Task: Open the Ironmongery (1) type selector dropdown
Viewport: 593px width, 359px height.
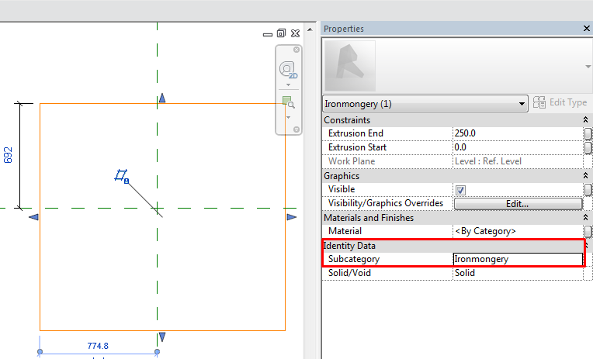Action: 425,104
